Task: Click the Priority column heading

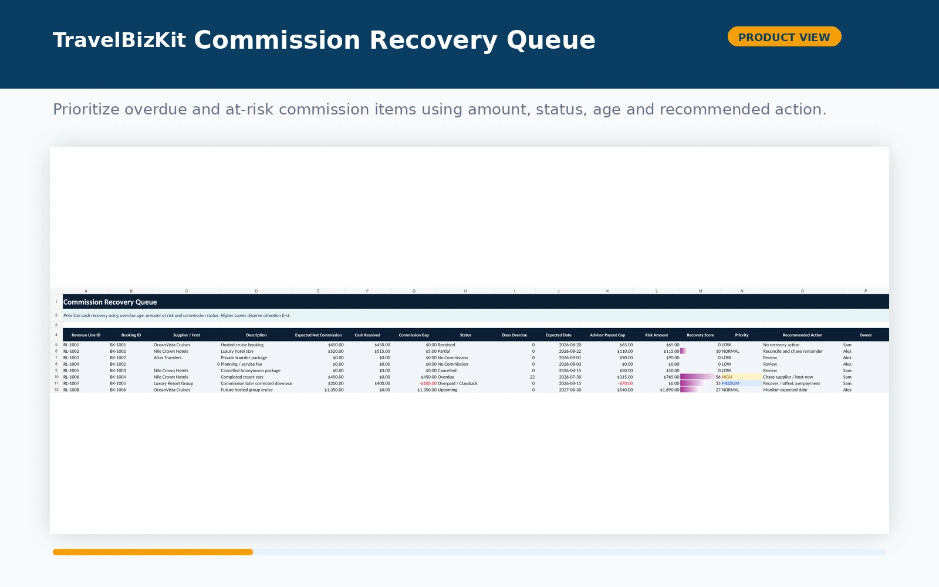Action: tap(742, 335)
